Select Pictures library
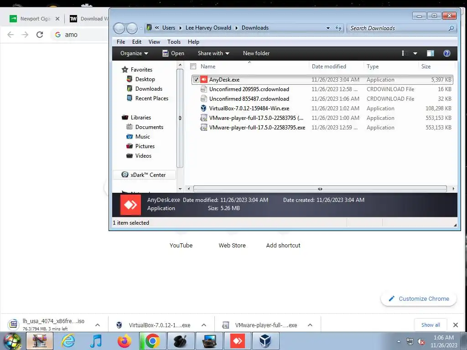Viewport: 467px width, 350px height. (x=145, y=146)
